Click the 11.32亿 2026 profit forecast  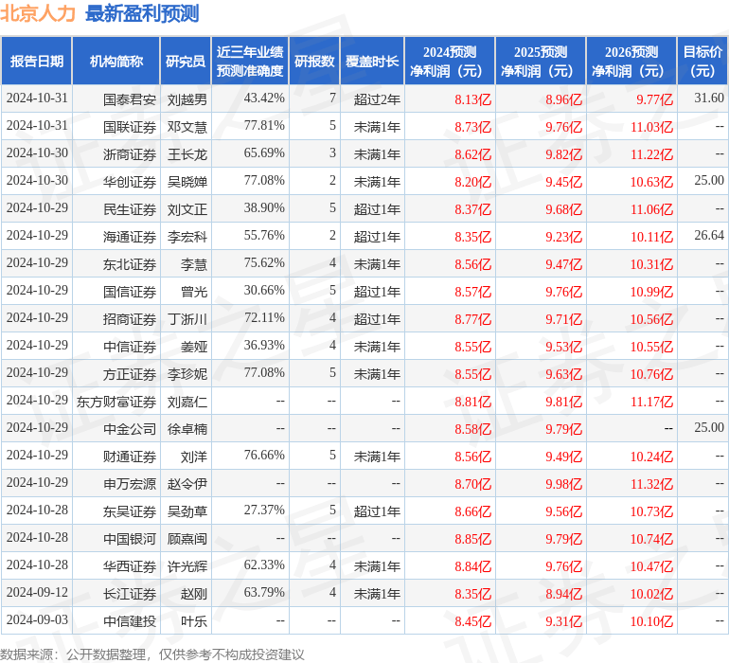(651, 484)
